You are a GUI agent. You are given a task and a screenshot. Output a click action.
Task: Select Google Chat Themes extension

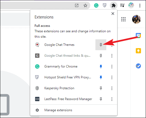63,45
